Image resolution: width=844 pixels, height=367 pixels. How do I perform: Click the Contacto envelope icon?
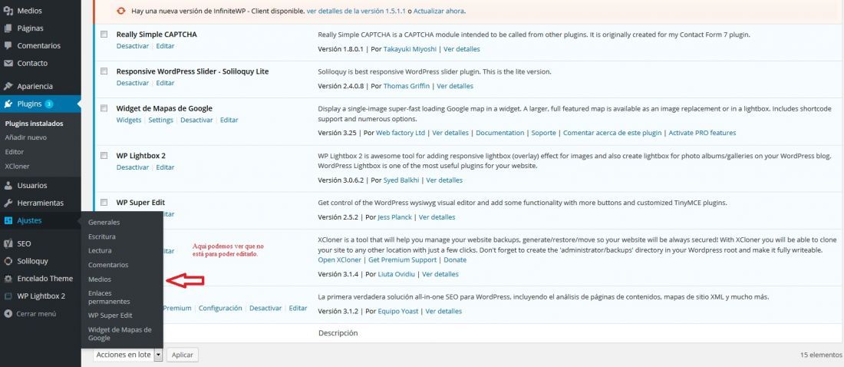8,63
